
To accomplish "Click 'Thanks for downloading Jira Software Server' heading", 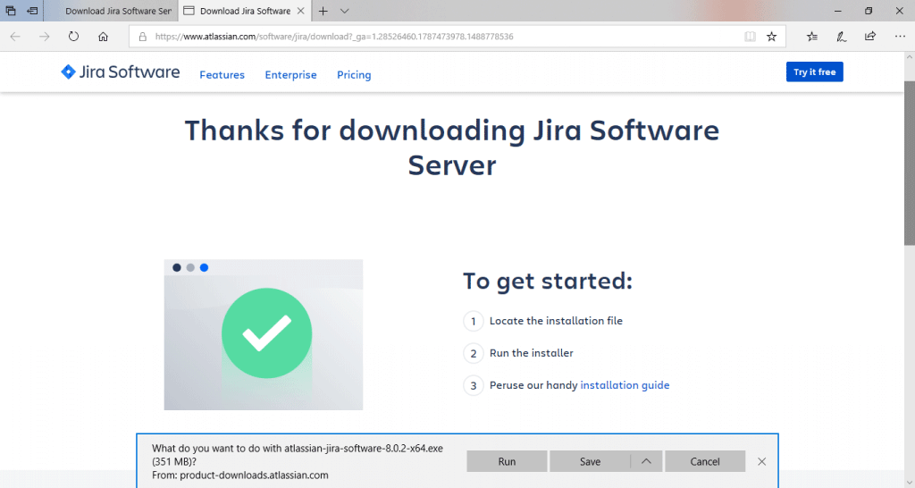I will pyautogui.click(x=451, y=147).
